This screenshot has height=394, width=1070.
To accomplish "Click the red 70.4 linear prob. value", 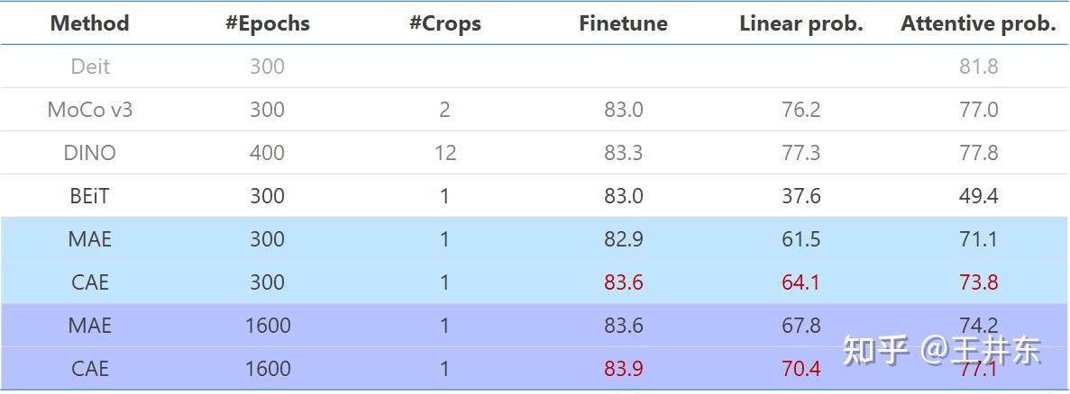I will (800, 369).
